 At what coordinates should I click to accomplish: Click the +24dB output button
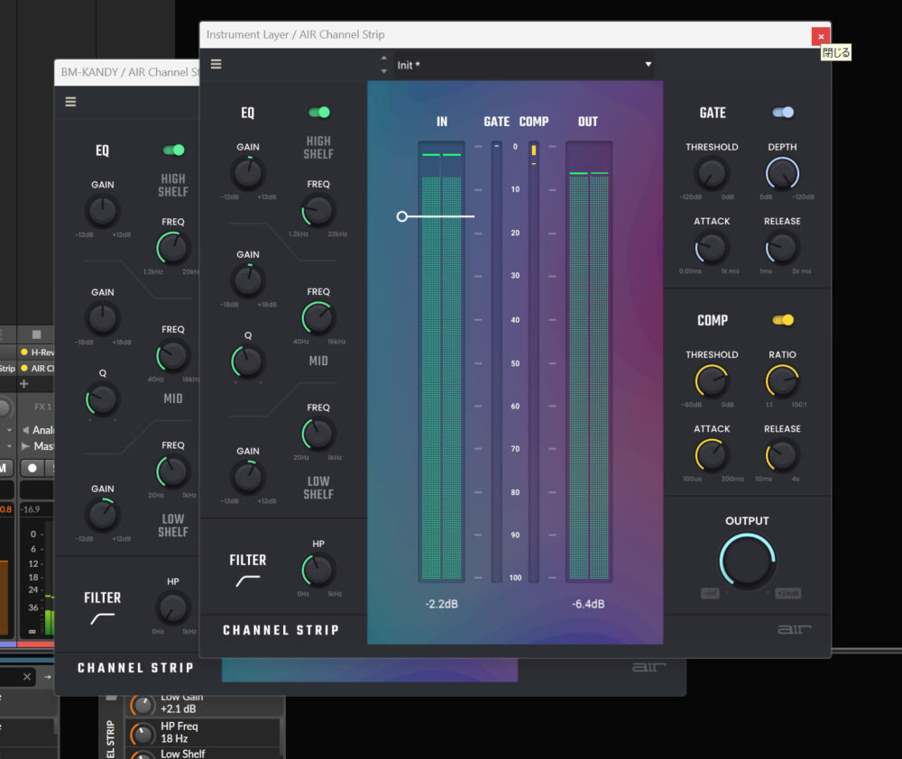[x=787, y=593]
